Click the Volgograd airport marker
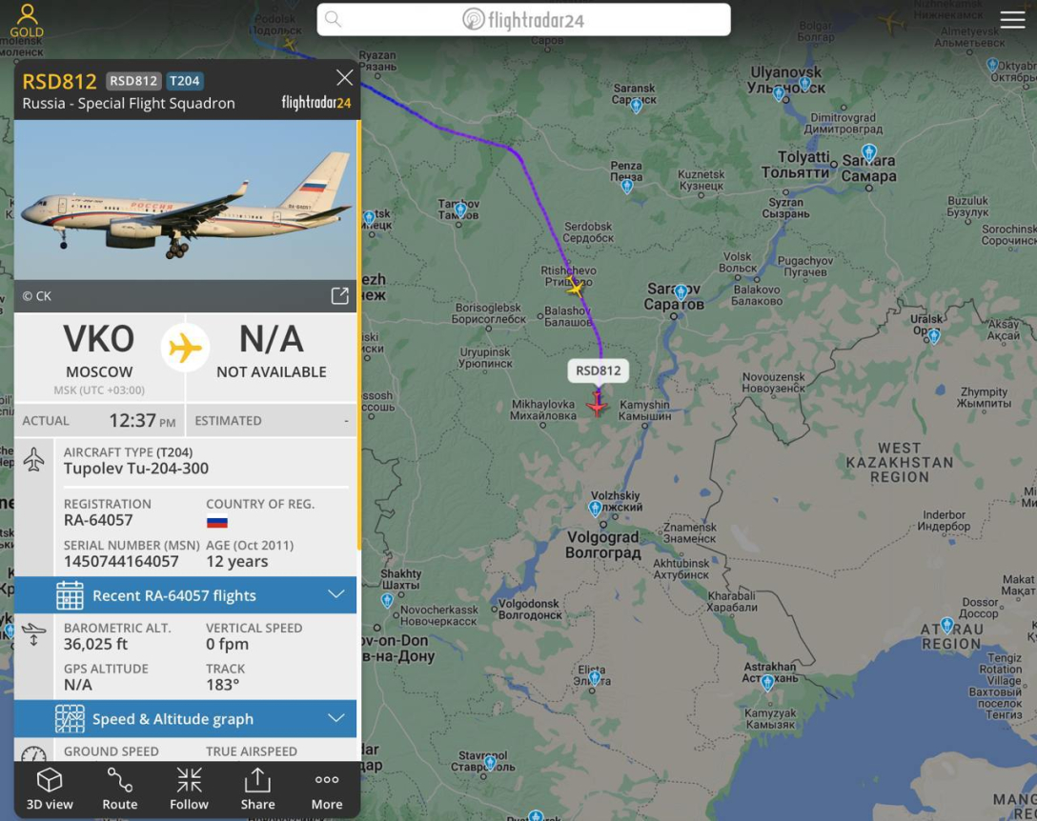Viewport: 1037px width, 821px height. (x=595, y=509)
